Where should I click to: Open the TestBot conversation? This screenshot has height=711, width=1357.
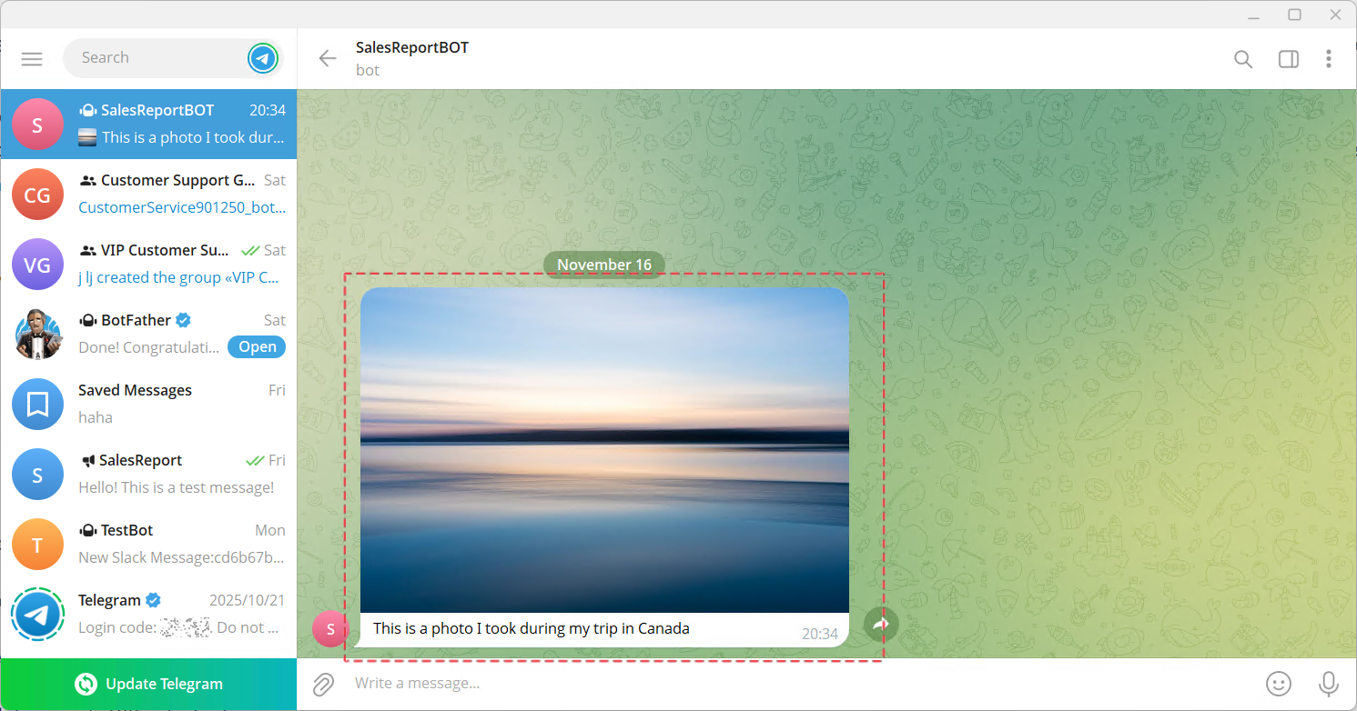[148, 544]
